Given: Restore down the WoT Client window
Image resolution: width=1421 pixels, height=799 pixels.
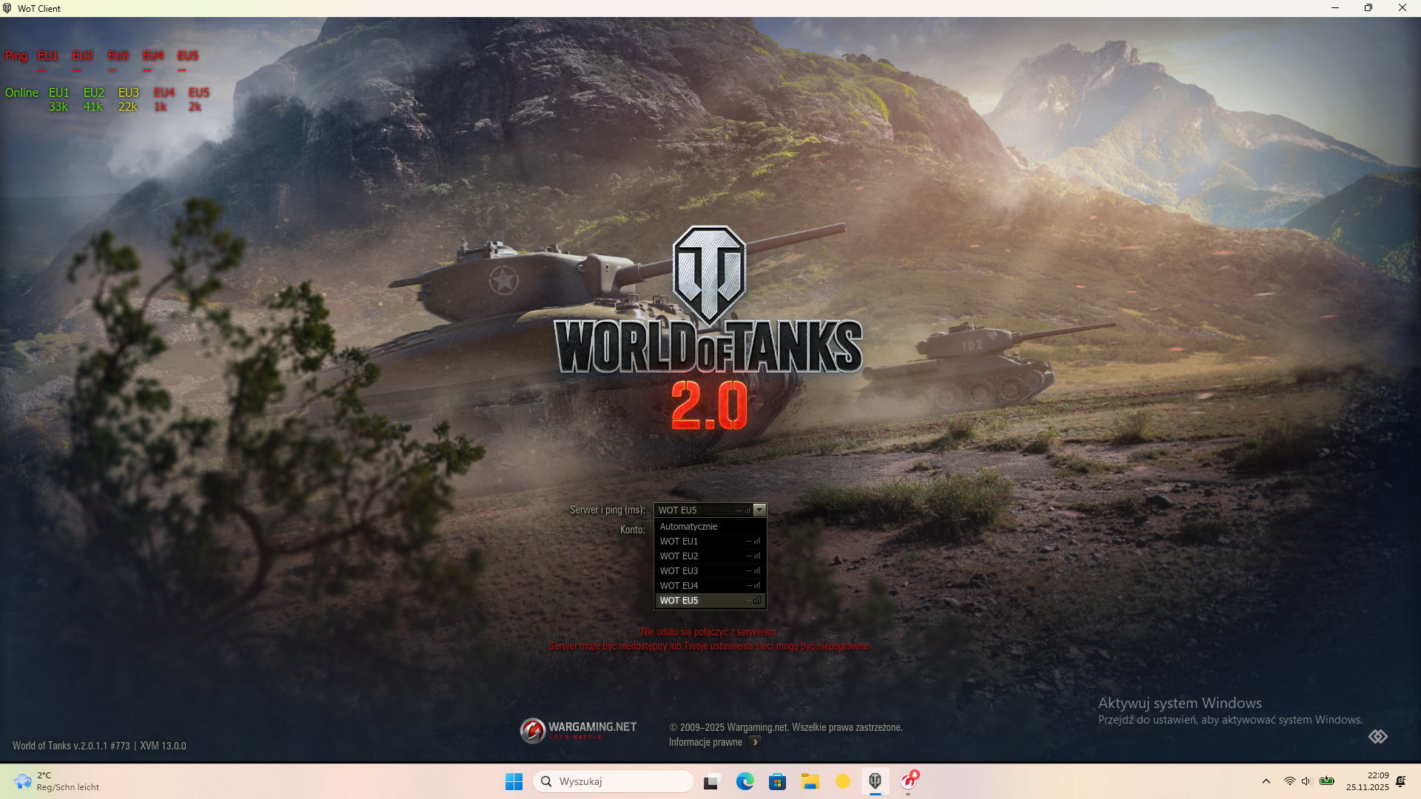Looking at the screenshot, I should [1368, 8].
